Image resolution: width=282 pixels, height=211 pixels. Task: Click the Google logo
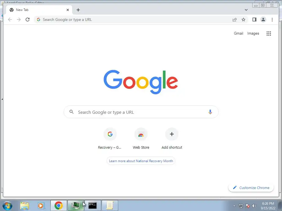(x=141, y=82)
